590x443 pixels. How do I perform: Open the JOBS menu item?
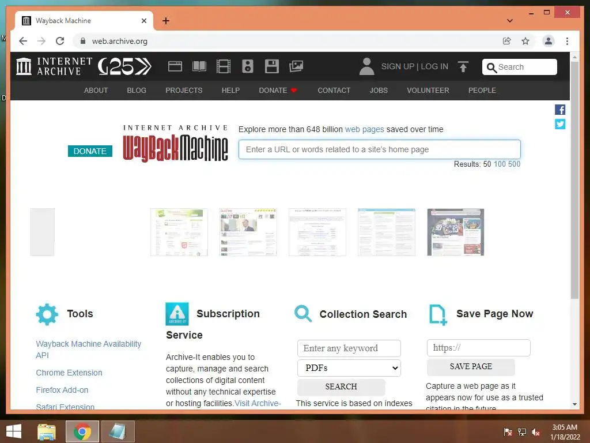click(379, 91)
